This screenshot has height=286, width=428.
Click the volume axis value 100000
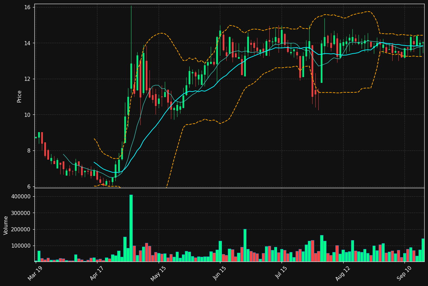pos(21,246)
